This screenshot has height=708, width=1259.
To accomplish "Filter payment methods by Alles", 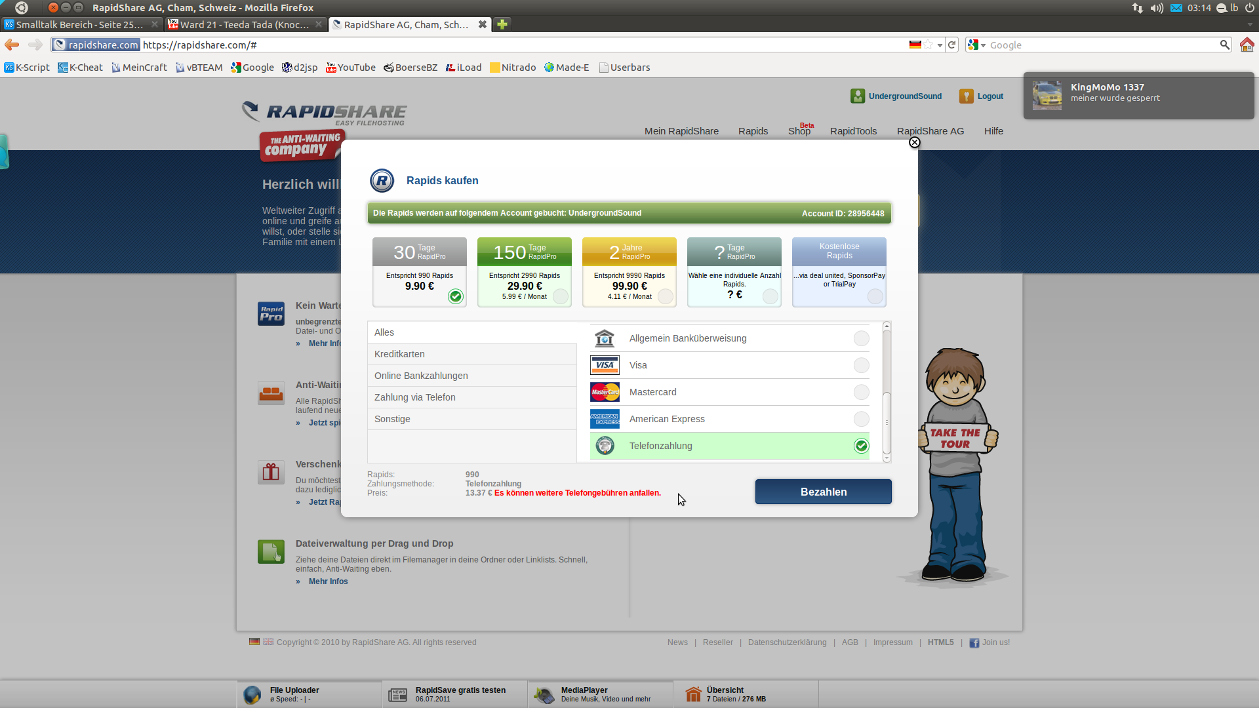I will click(x=472, y=332).
